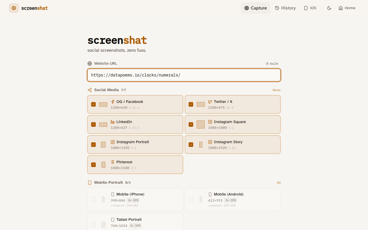Click the phone icon by Mobile Portrait heading
368x230 pixels.
[90, 183]
